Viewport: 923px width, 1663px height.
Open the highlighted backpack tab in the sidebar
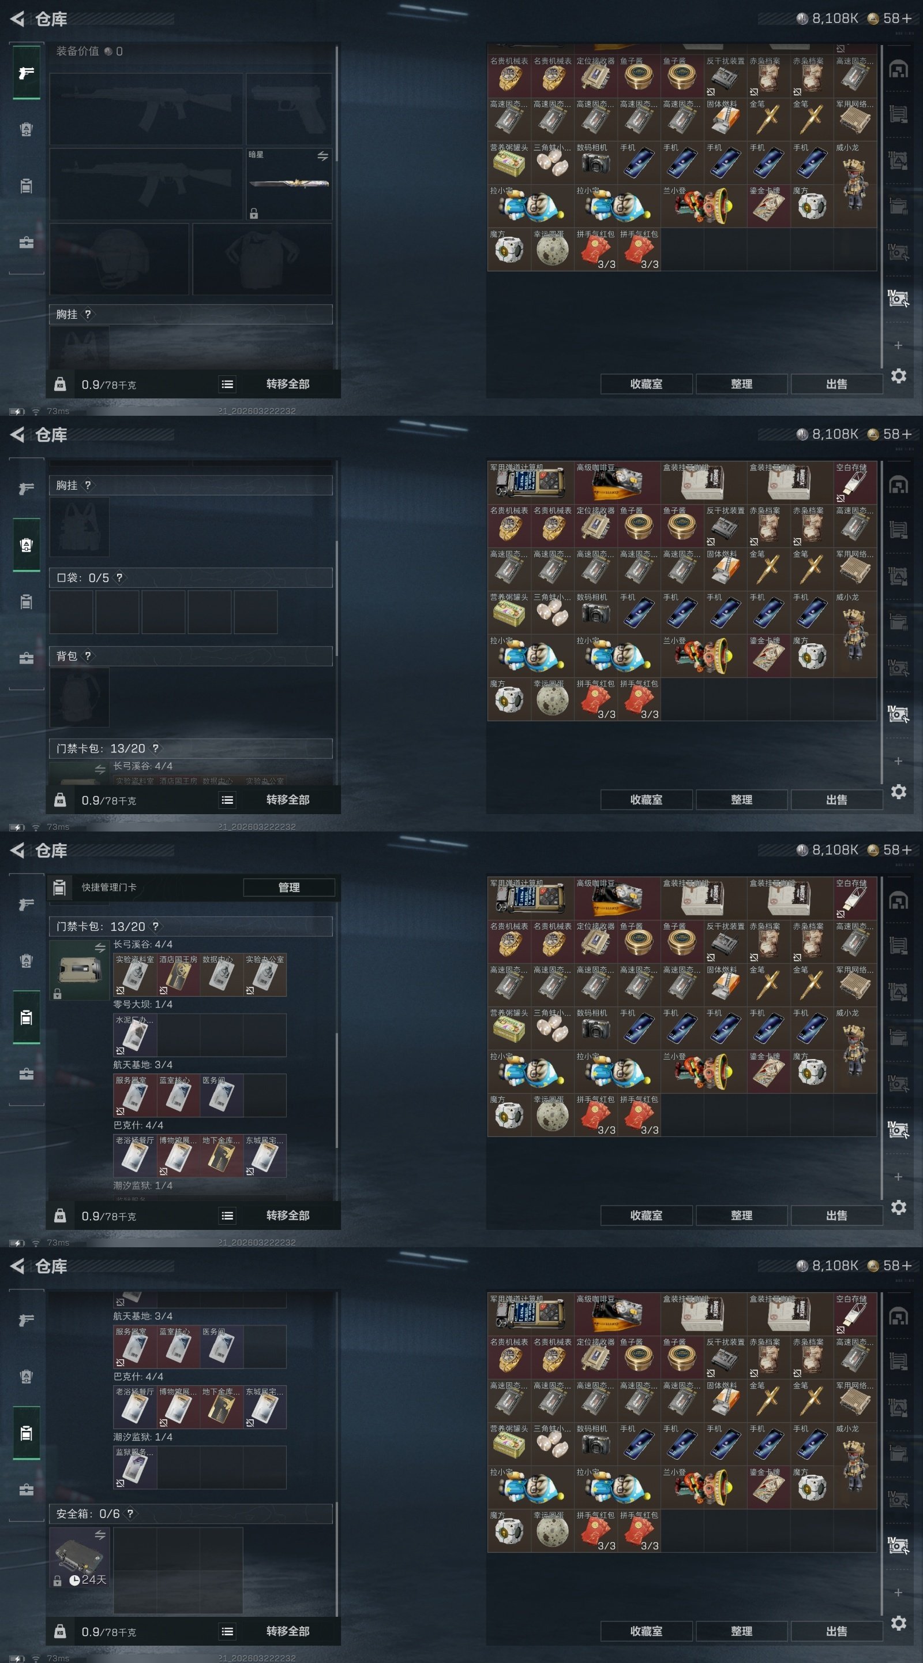click(x=27, y=544)
